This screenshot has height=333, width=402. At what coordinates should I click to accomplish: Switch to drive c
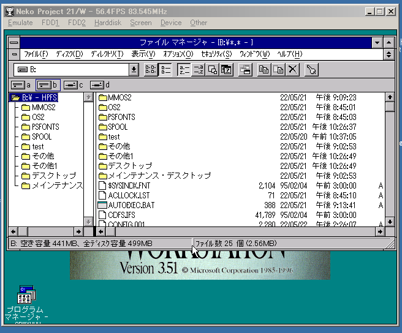[x=74, y=85]
